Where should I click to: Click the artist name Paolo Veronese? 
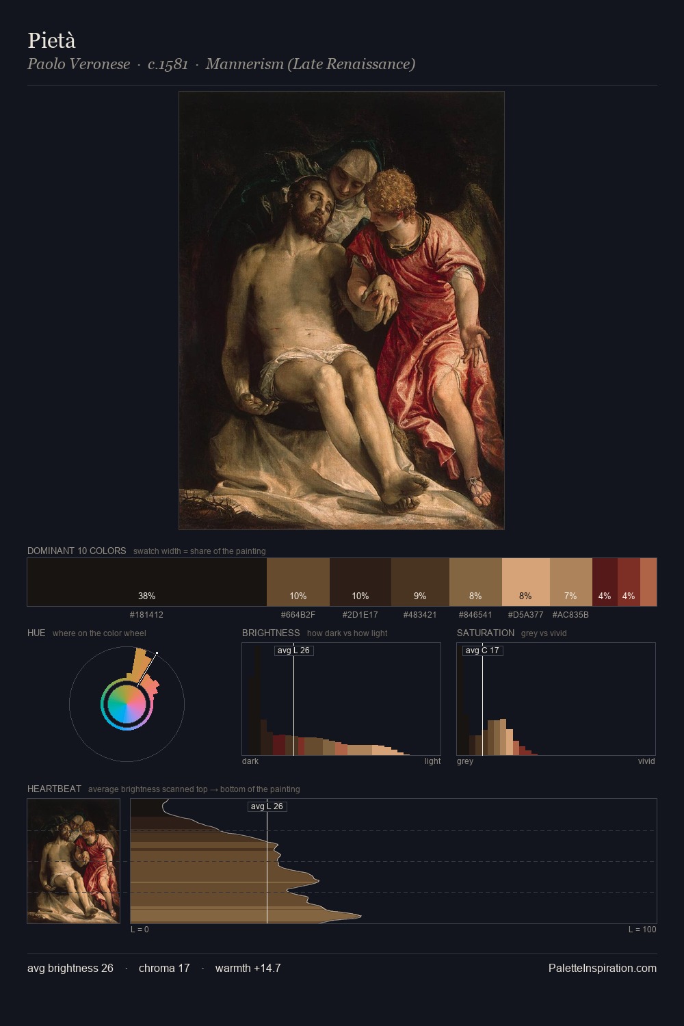click(79, 64)
